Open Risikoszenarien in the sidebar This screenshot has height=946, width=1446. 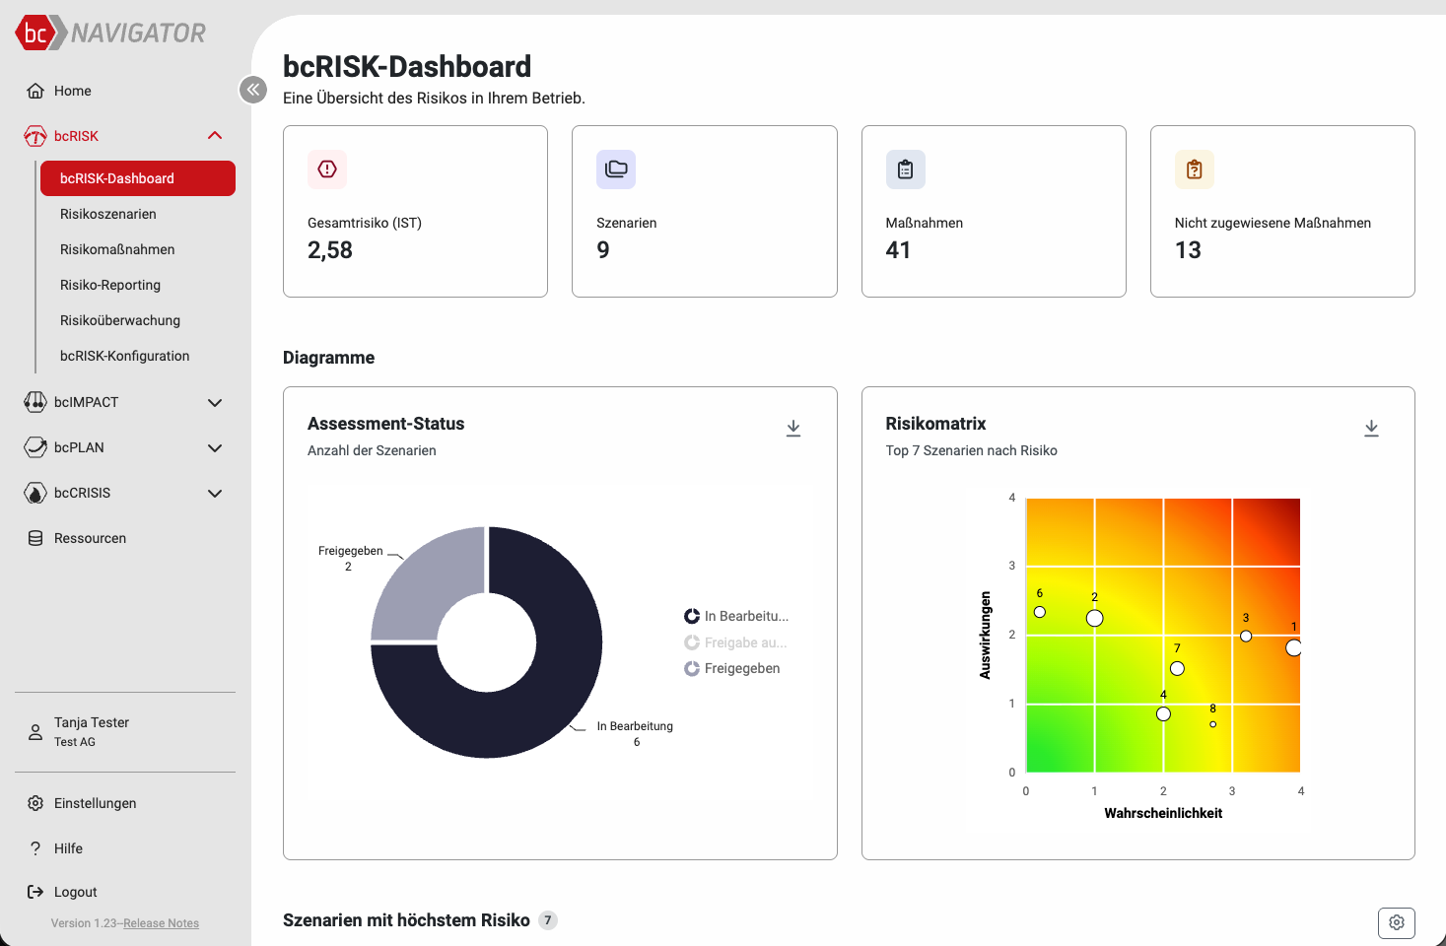coord(108,214)
